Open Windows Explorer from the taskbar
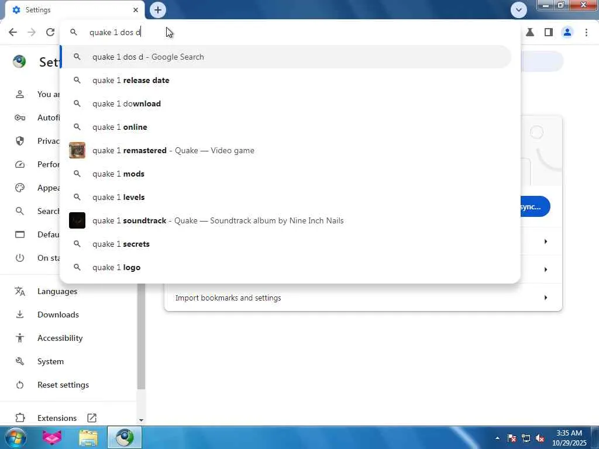This screenshot has width=599, height=449. coord(88,437)
